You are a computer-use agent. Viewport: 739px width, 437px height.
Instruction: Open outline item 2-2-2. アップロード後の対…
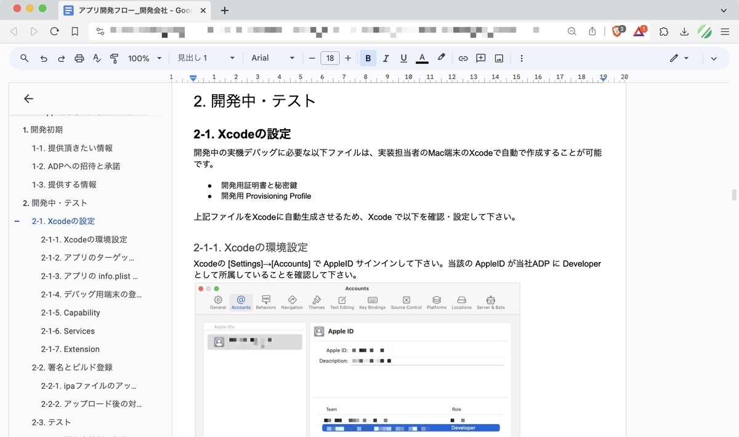91,404
